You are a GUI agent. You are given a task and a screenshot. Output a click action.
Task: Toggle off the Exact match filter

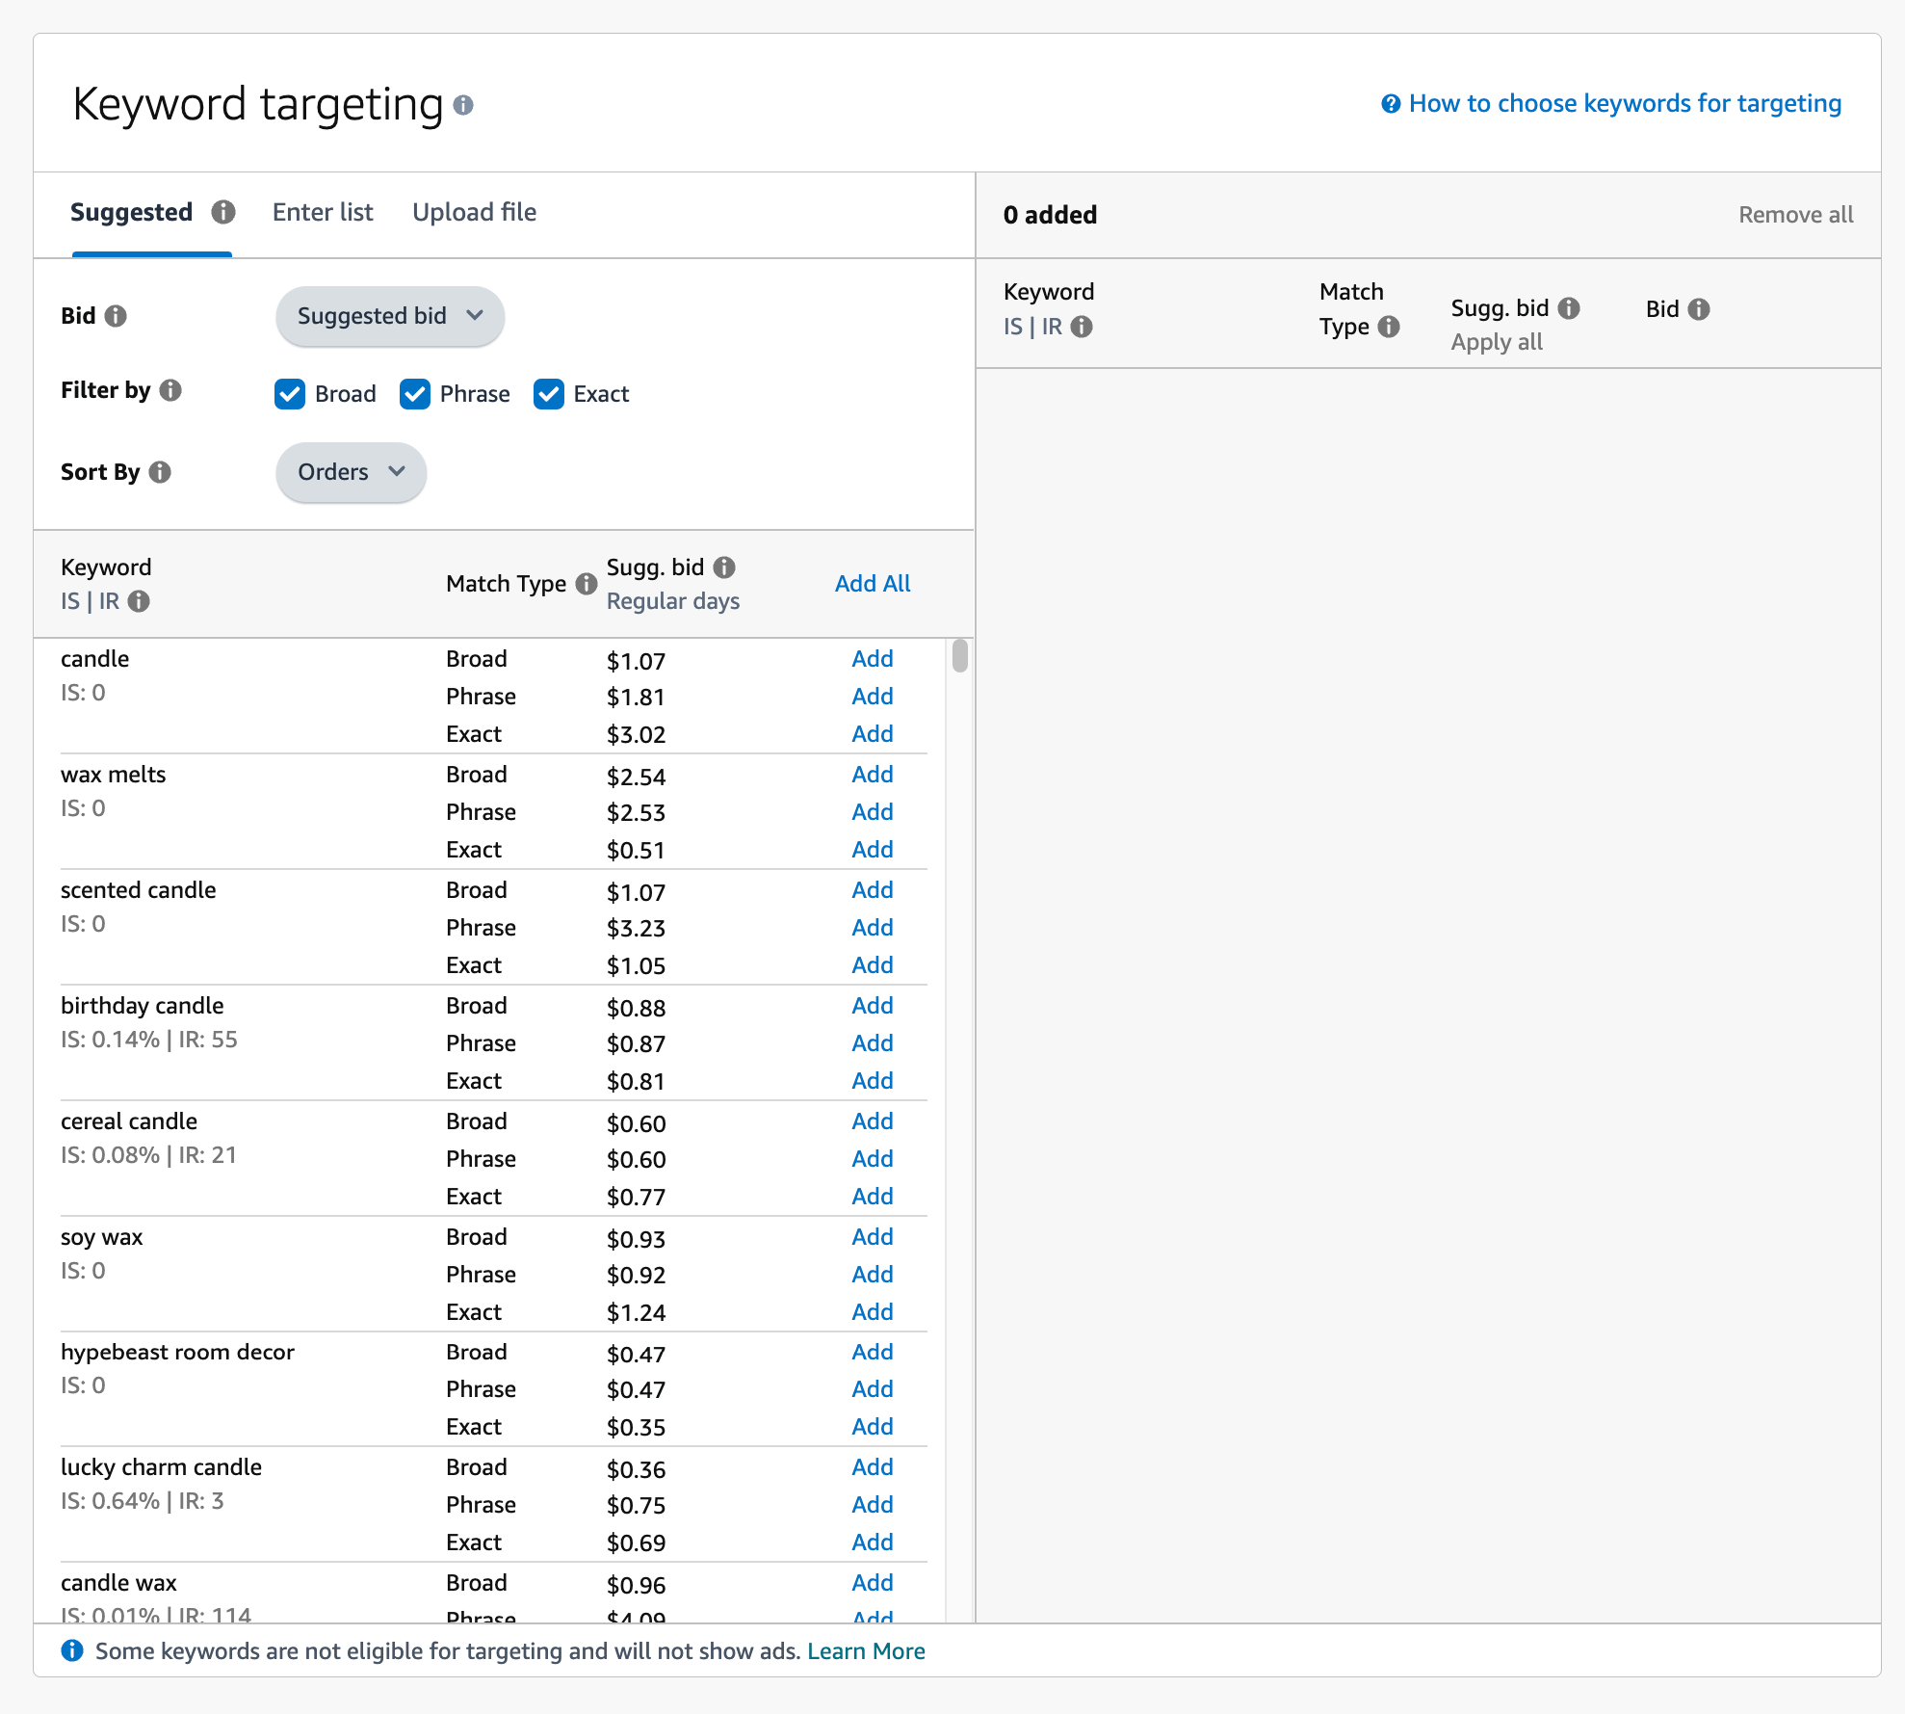click(549, 394)
